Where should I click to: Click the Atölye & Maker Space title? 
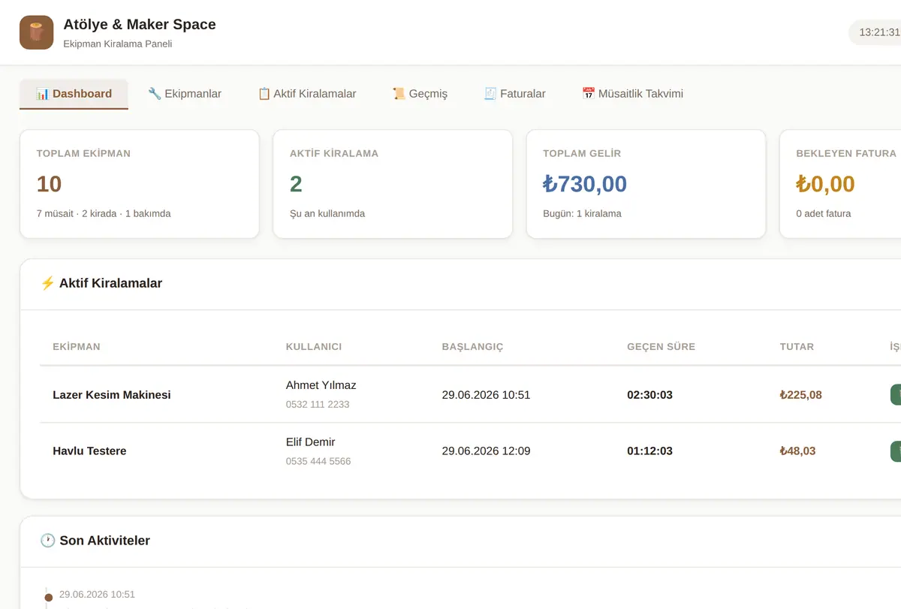(140, 24)
